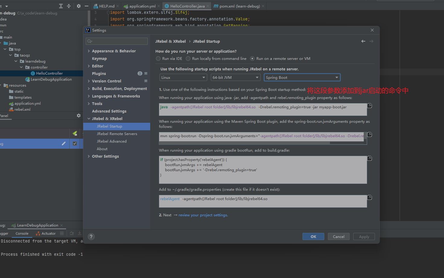Hide the Project panel with minus icon
This screenshot has width=444, height=278.
pos(87,6)
